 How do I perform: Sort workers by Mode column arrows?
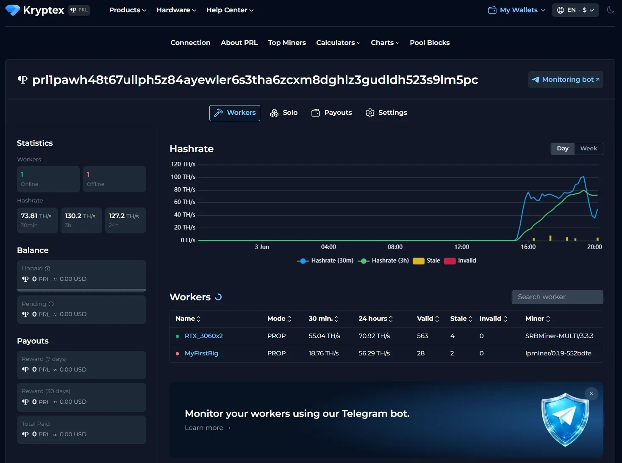point(289,319)
